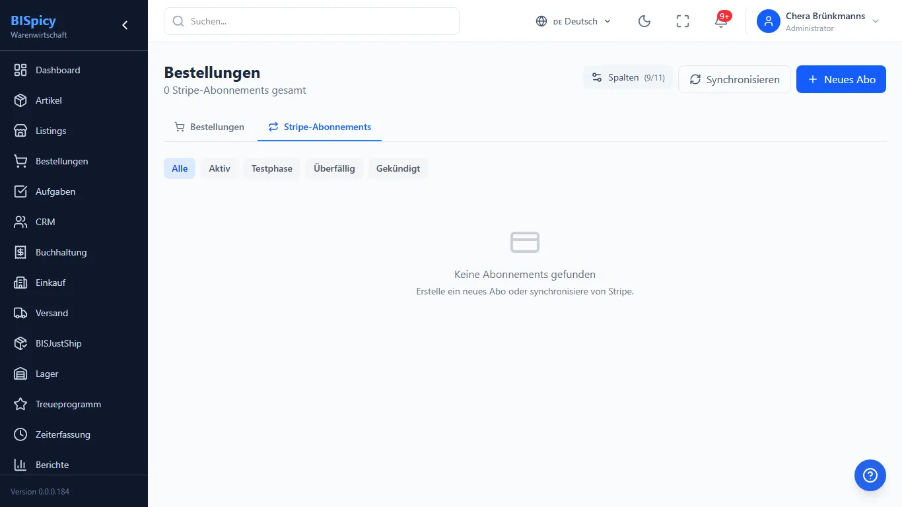Open the Lager sidebar entry

pos(74,374)
